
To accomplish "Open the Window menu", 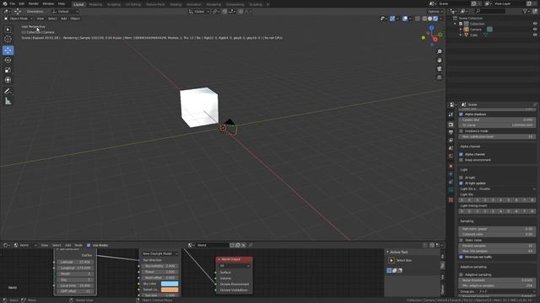I will [48, 3].
